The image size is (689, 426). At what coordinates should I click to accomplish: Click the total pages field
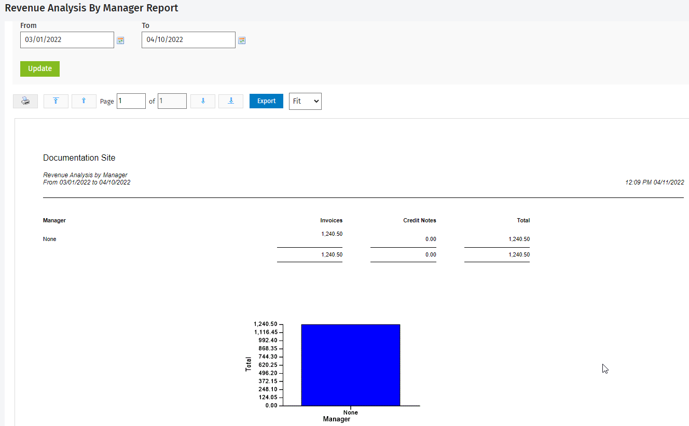coord(172,101)
